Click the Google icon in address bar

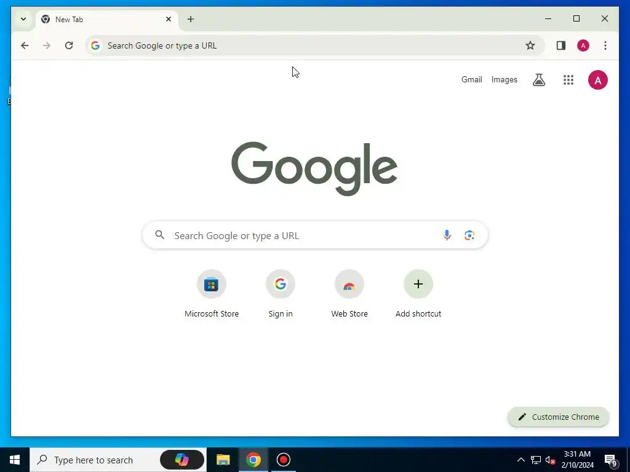[95, 45]
